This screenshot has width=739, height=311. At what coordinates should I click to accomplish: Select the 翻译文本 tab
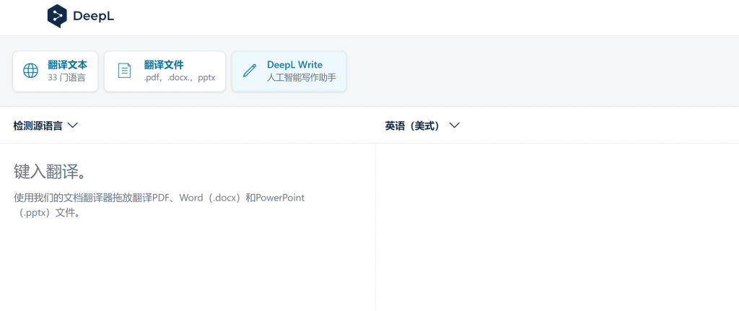pos(55,71)
